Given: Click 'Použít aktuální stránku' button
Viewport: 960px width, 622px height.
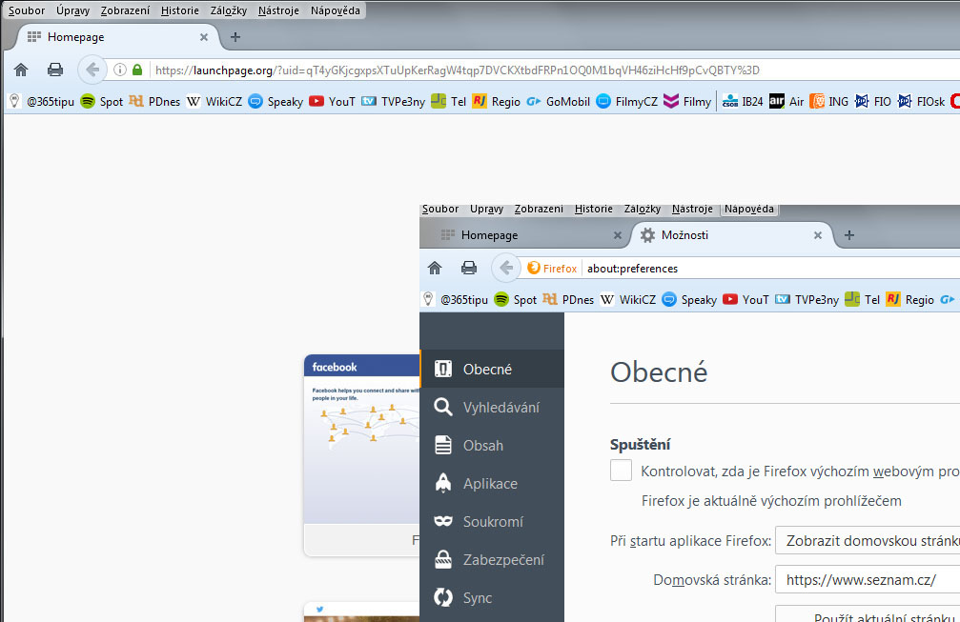Looking at the screenshot, I should (x=868, y=614).
